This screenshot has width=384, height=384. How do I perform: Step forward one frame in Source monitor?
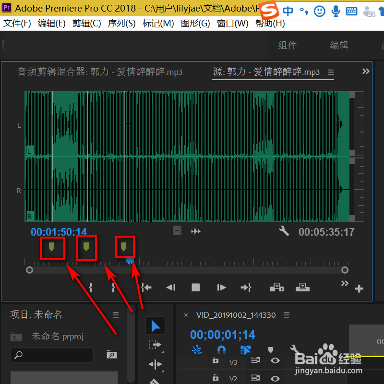(x=221, y=287)
